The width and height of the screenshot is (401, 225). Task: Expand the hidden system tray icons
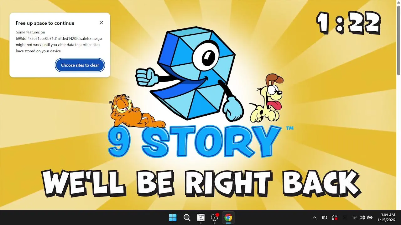315,217
